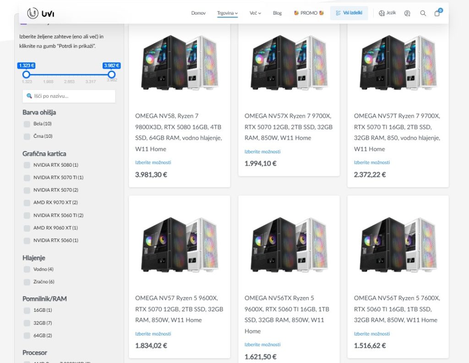
Task: Check the NVIDIA RTX 5060 (1) filter
Action: (27, 240)
